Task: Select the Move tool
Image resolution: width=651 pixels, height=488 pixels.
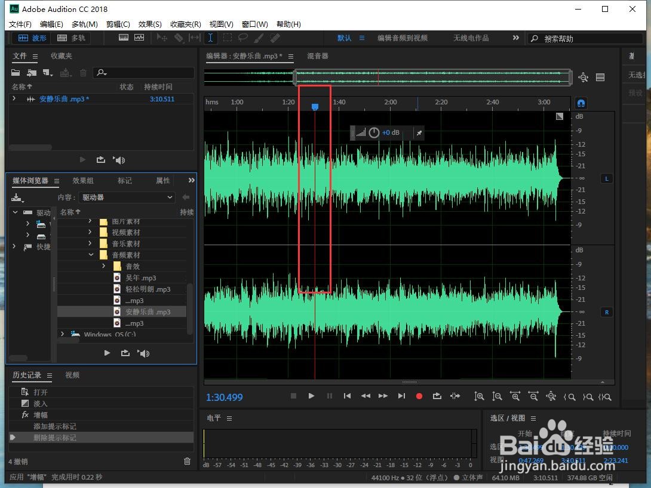Action: (x=162, y=38)
